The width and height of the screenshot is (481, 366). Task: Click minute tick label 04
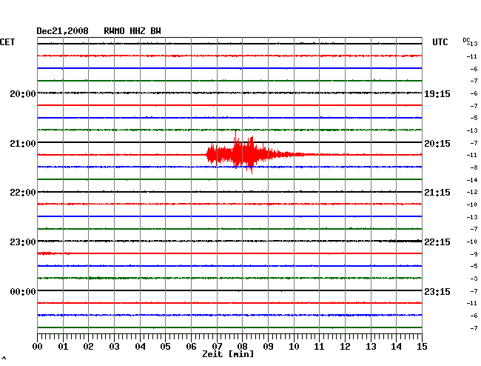[140, 347]
